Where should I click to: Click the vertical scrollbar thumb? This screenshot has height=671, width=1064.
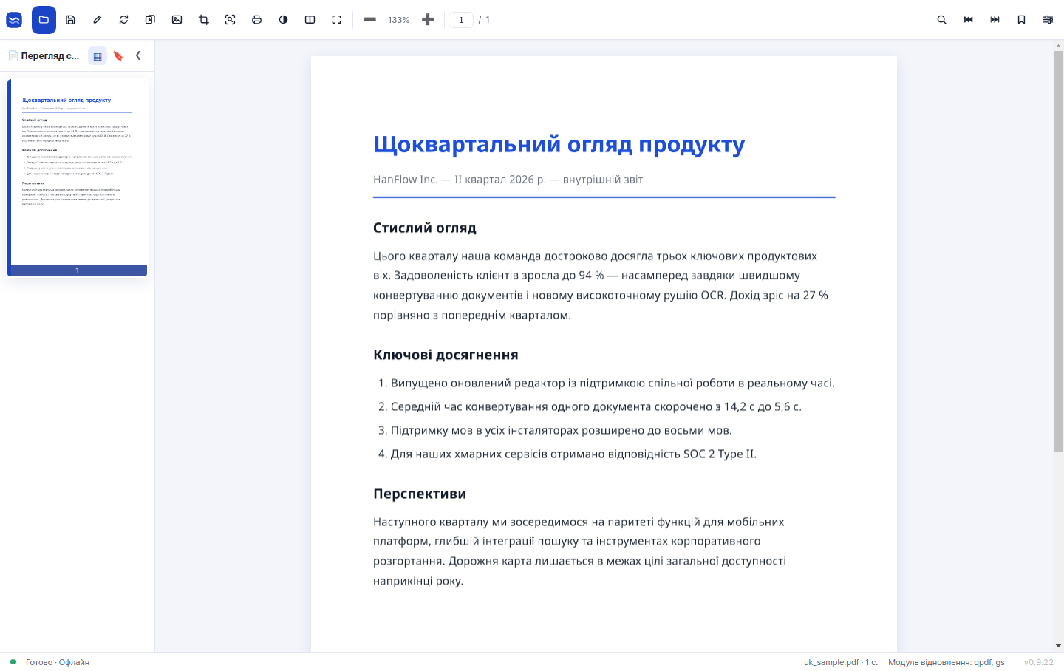[x=1058, y=251]
